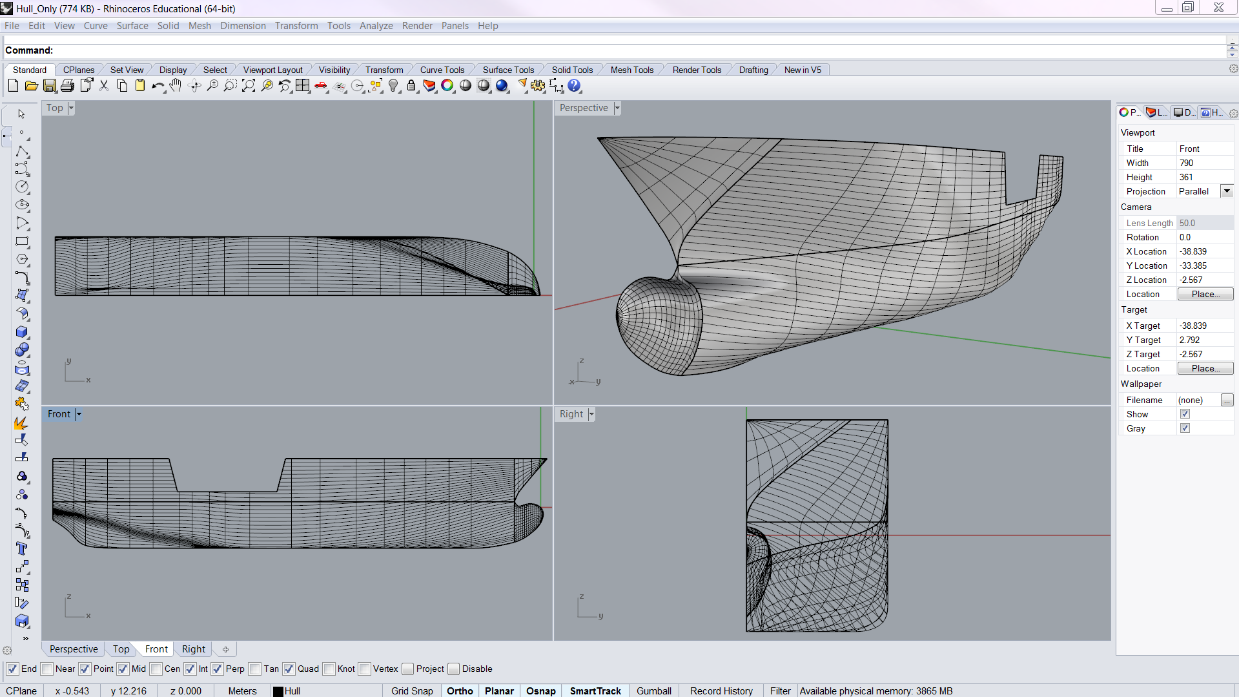Image resolution: width=1239 pixels, height=697 pixels.
Task: Uncheck the wallpaper Gray checkbox
Action: tap(1185, 428)
